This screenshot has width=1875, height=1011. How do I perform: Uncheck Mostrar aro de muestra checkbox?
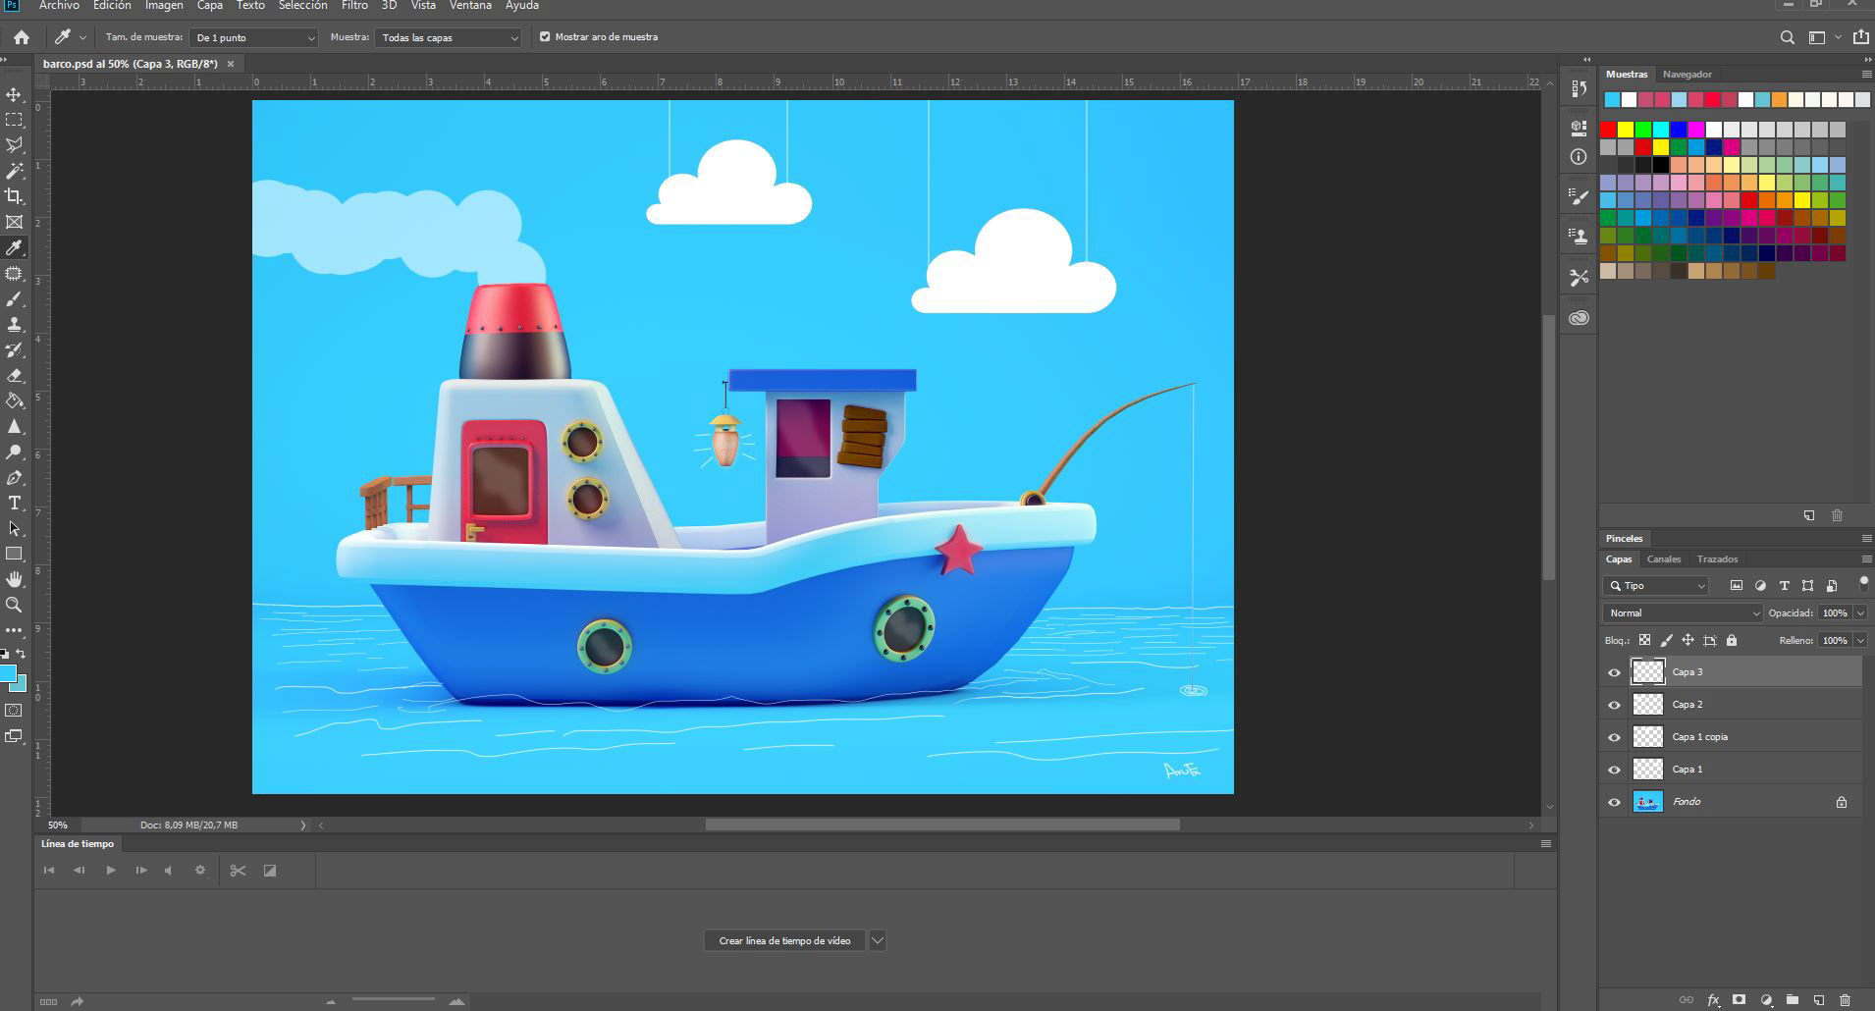[x=545, y=37]
